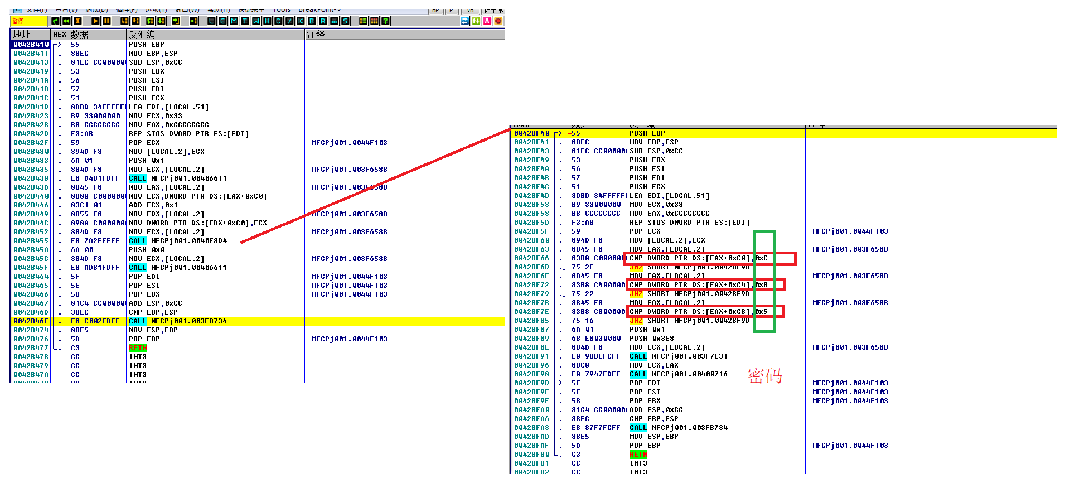Screen dimensions: 1070x488
Task: Open Memory map with M icon
Action: click(234, 21)
